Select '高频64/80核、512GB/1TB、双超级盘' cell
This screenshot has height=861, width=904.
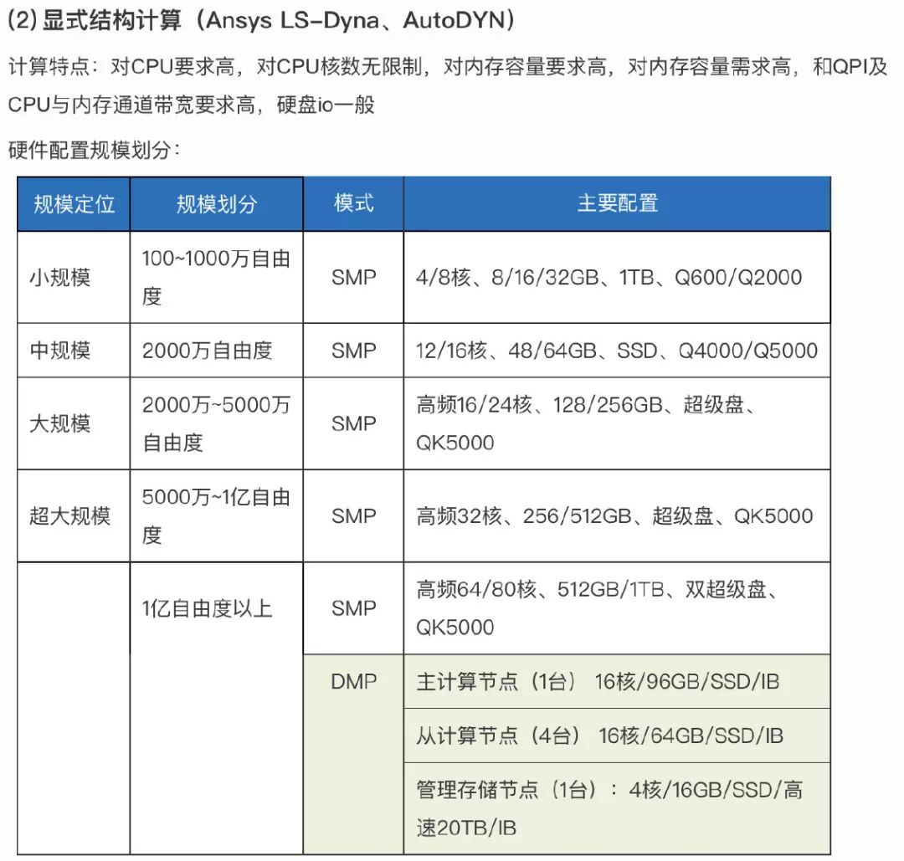tap(618, 608)
